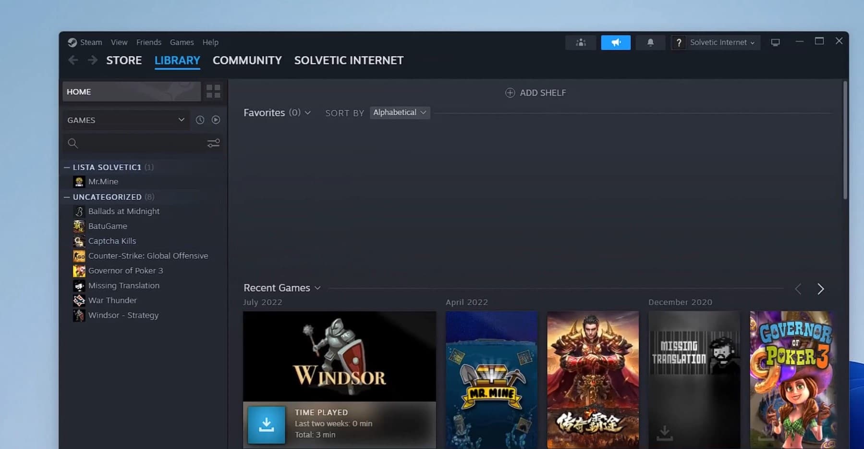Viewport: 864px width, 449px height.
Task: Select Windsor - Strategy in the list
Action: 123,316
